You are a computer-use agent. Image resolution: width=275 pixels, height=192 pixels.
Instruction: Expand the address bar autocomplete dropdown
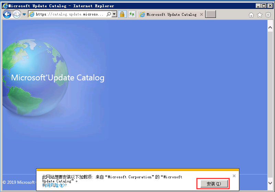[114, 14]
